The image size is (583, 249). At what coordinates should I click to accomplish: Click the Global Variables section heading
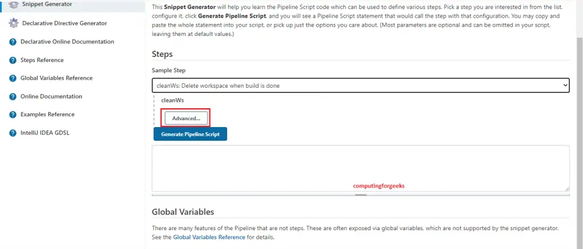click(x=183, y=212)
